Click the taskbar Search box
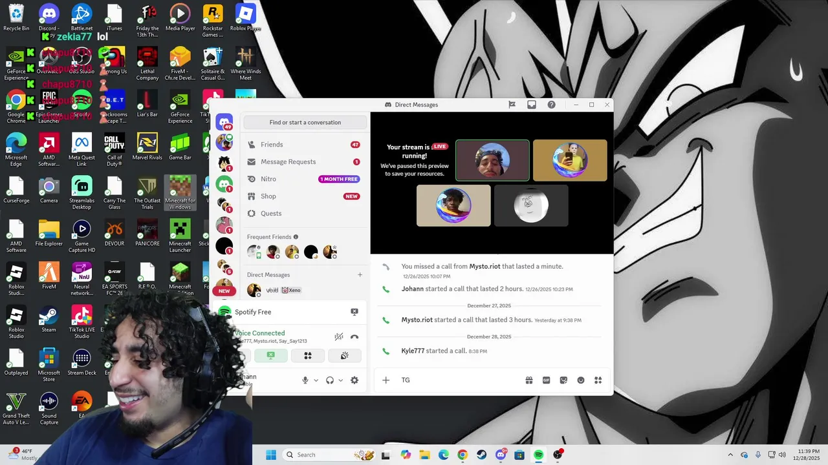Viewport: 828px width, 465px height. pyautogui.click(x=329, y=455)
